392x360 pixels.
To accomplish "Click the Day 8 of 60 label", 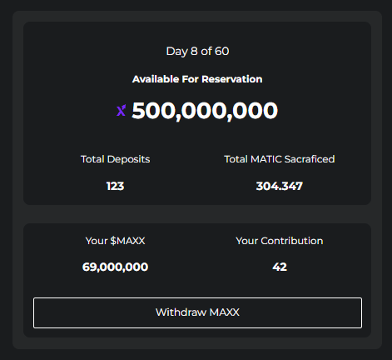I will click(197, 52).
